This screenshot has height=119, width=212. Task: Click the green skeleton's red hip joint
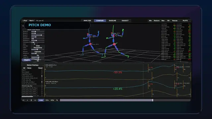[x=114, y=44]
